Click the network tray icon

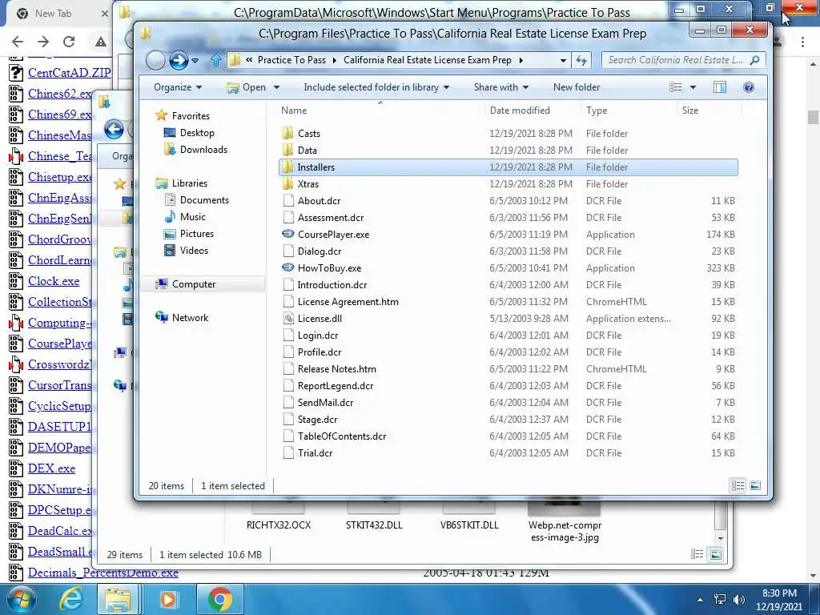click(720, 600)
